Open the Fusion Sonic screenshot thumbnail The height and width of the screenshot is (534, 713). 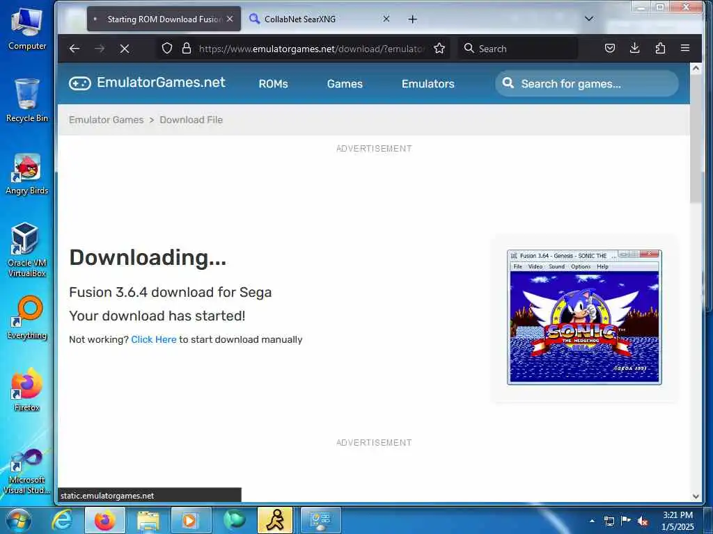[x=584, y=317]
